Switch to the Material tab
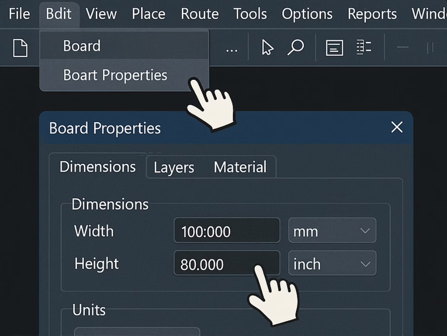This screenshot has width=447, height=336. point(240,167)
